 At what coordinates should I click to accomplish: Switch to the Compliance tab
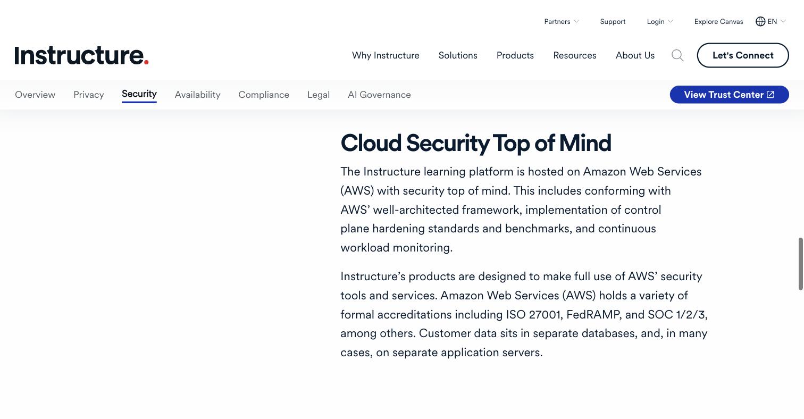click(264, 95)
